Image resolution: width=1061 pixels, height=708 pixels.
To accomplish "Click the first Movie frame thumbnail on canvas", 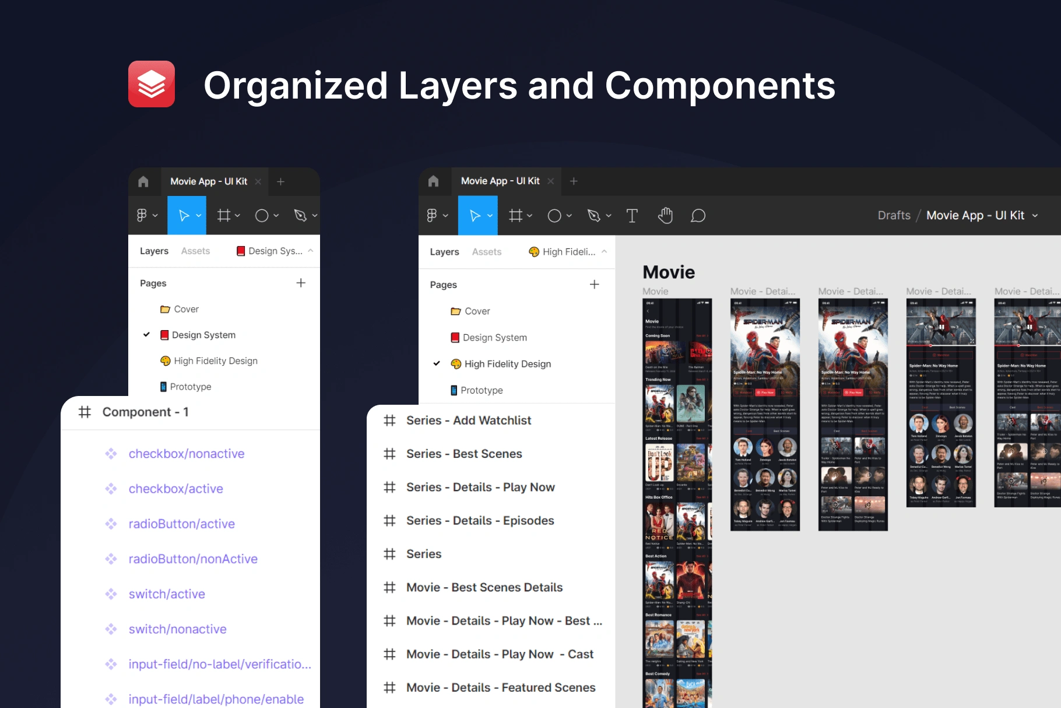I will (x=677, y=503).
